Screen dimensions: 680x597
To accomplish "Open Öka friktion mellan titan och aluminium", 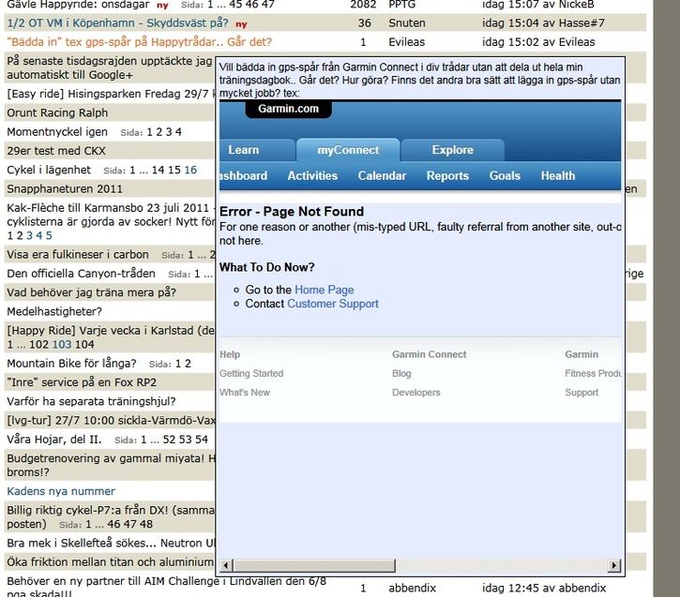I will [110, 562].
